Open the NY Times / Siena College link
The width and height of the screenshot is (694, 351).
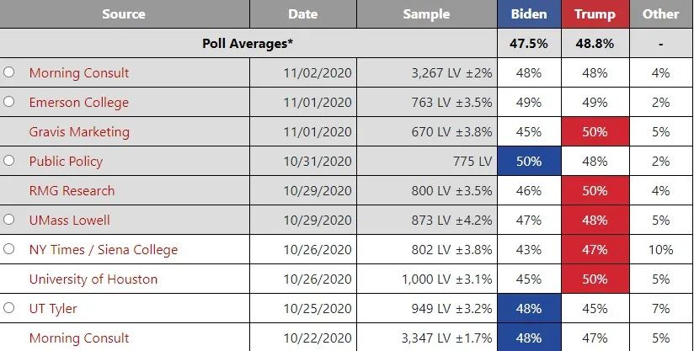[104, 250]
